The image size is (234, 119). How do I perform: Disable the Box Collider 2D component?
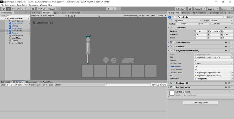tap(174, 87)
